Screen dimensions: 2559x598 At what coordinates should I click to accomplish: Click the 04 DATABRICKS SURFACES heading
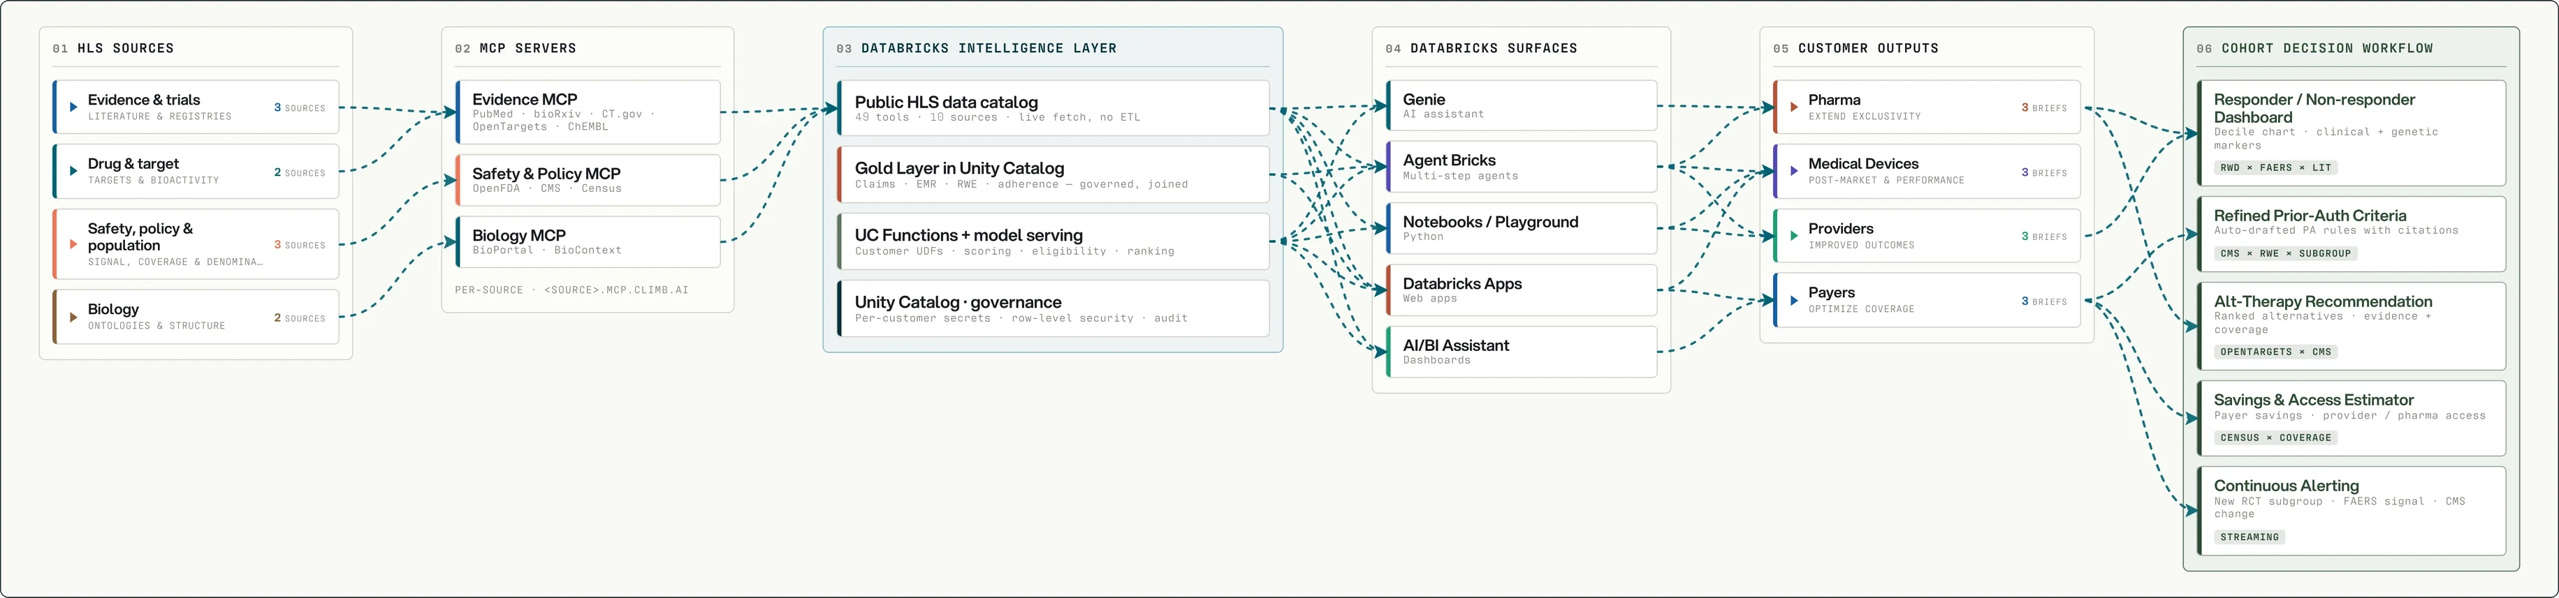point(1481,49)
